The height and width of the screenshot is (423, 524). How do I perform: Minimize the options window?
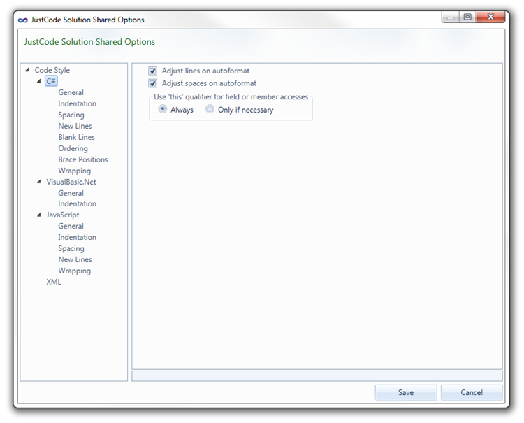click(451, 17)
